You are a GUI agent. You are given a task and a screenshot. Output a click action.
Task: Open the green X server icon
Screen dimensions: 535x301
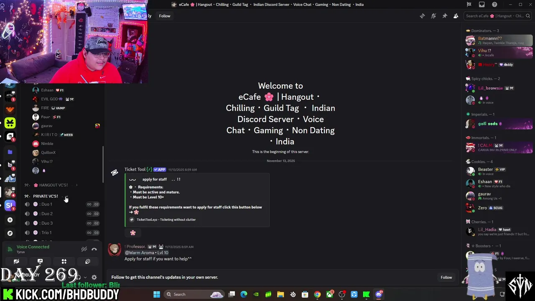point(10,123)
